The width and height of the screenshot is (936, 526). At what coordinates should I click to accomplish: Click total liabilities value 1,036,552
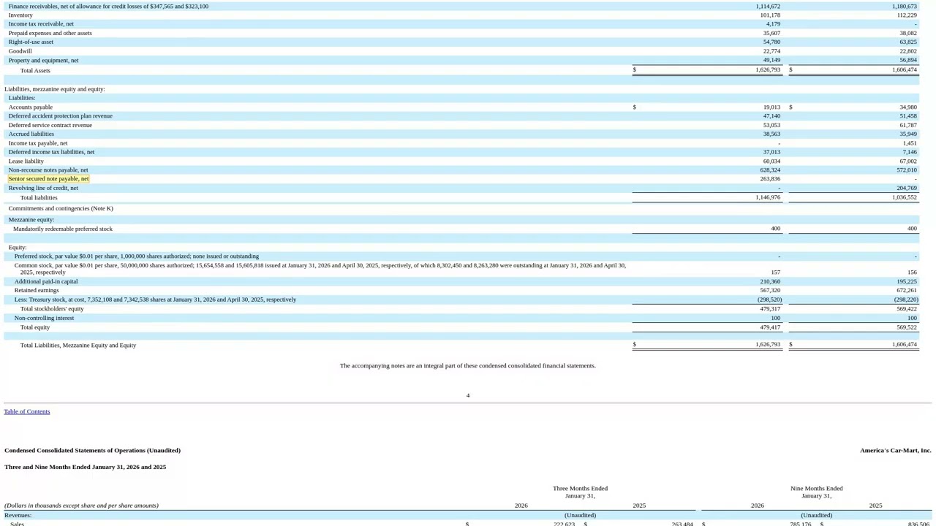pos(905,197)
